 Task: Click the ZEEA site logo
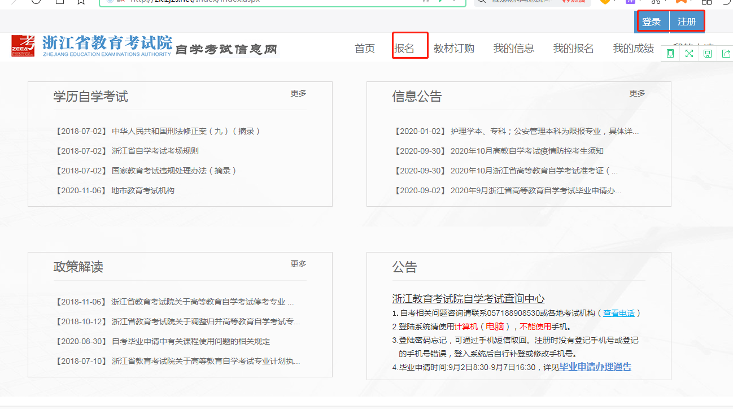click(x=23, y=46)
